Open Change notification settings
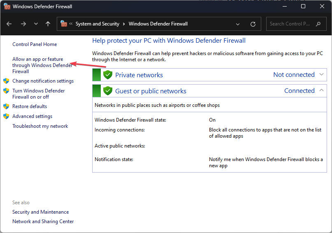332x233 pixels. click(43, 81)
